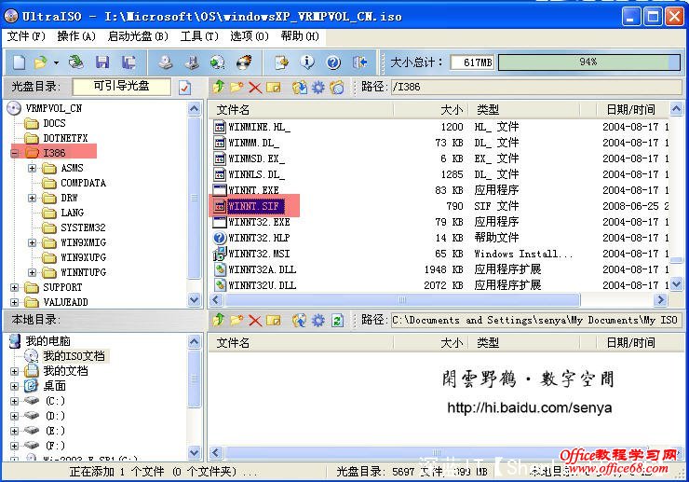Open the 操作(A) menu

click(76, 36)
